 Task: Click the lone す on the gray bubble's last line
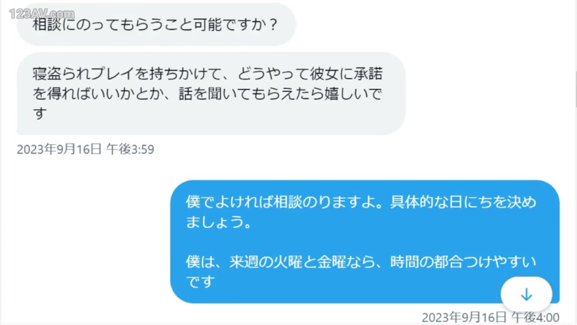coord(40,113)
